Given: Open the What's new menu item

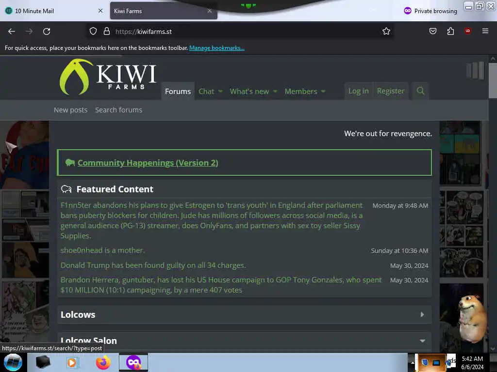Looking at the screenshot, I should click(249, 91).
